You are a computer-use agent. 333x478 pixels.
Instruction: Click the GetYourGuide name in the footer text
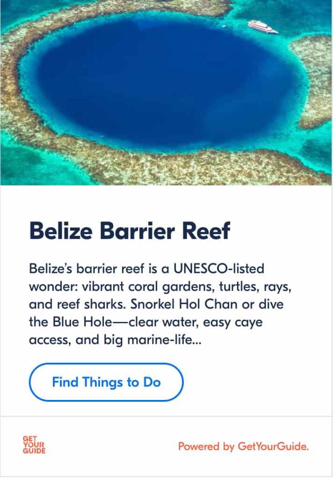point(273,446)
